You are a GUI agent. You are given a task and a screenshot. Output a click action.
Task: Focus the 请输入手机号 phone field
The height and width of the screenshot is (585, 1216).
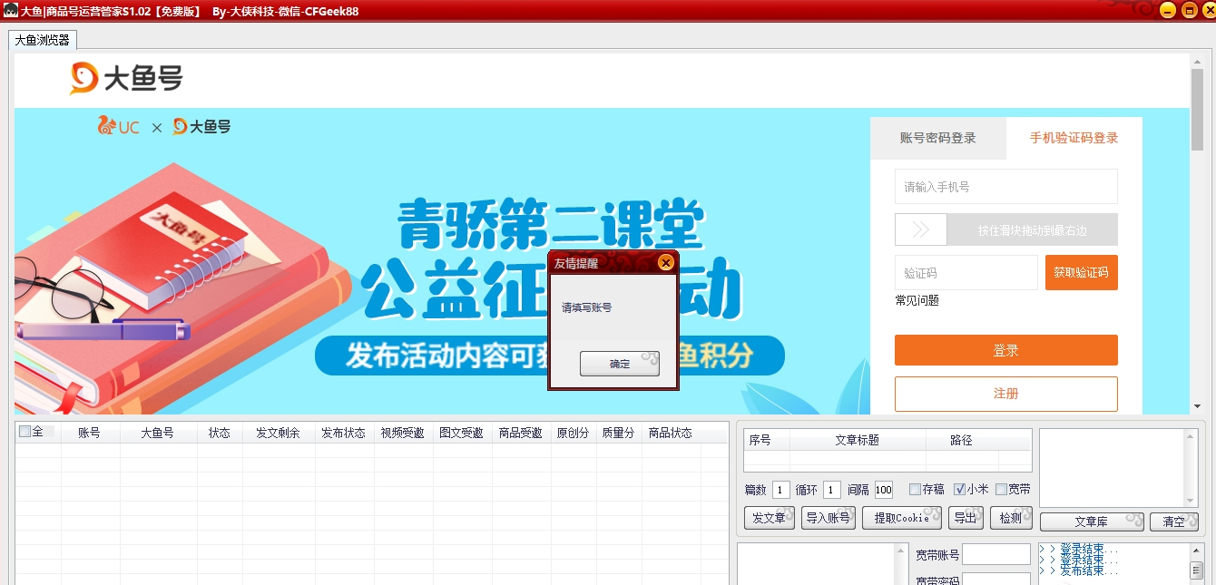coord(1006,187)
